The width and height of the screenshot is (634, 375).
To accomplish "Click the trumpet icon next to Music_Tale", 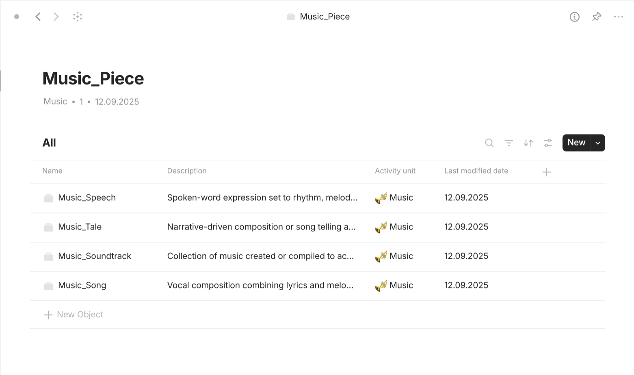I will tap(381, 227).
